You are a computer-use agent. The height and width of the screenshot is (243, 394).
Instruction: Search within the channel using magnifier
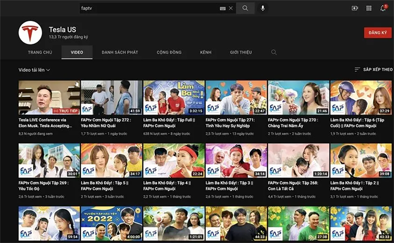[274, 52]
